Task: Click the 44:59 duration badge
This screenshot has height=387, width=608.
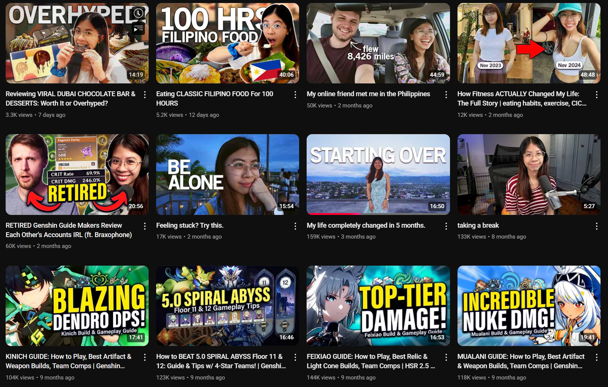Action: coord(437,75)
